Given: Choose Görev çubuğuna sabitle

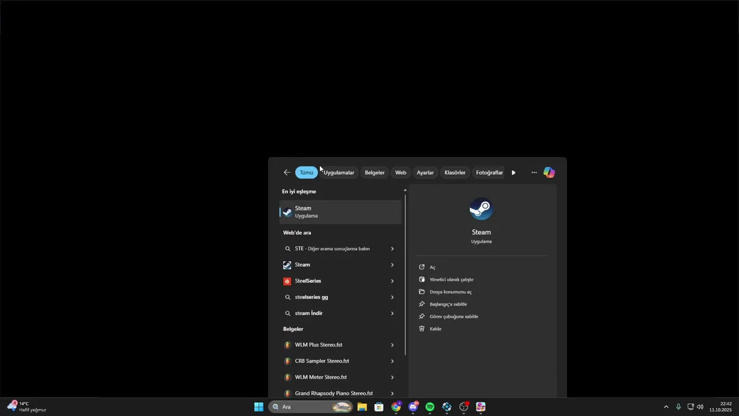Looking at the screenshot, I should (454, 317).
